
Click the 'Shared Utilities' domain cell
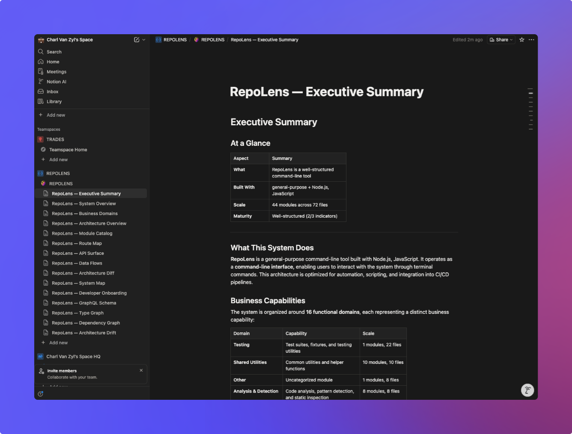coord(256,366)
